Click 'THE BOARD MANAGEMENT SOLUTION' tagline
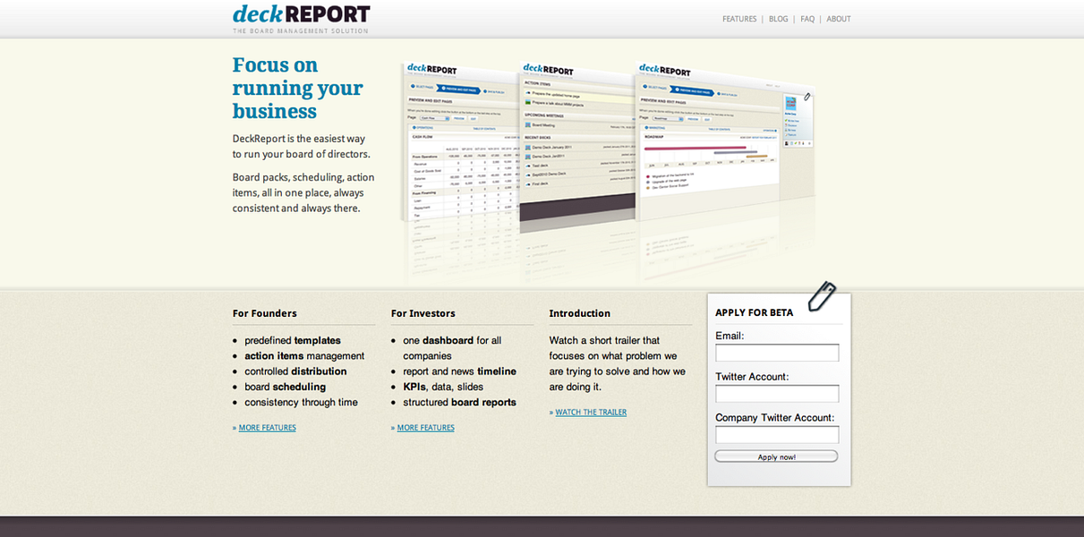The image size is (1084, 537). coord(300,31)
